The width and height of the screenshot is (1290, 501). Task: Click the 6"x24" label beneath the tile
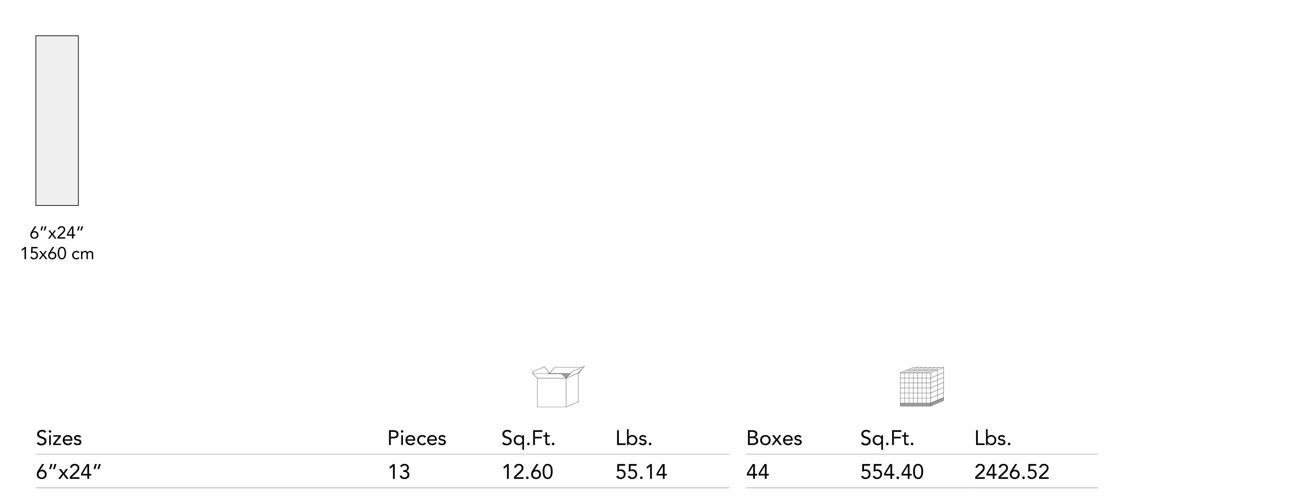pos(57,233)
